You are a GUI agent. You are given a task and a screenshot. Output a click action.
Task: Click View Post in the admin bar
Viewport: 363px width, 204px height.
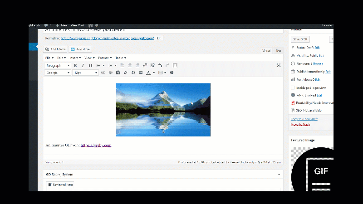77,25
